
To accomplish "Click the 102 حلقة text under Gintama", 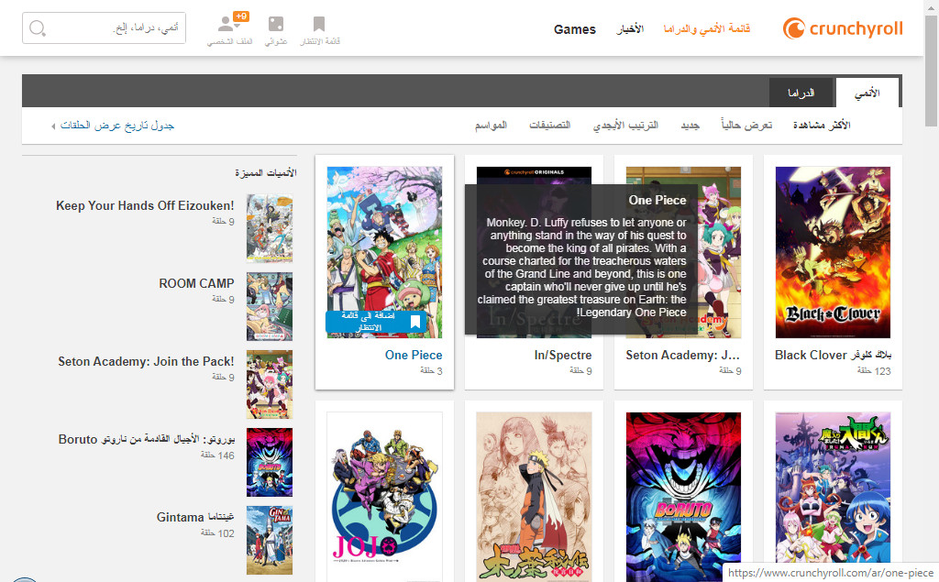I will pos(217,533).
